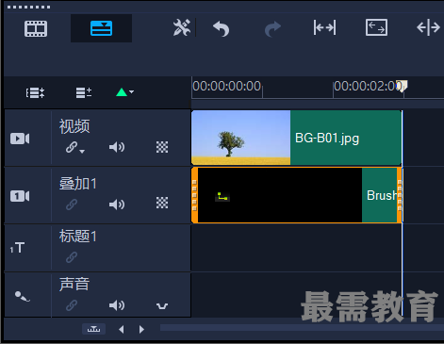The image size is (444, 344).
Task: Click the split arrows icon at toolbar right
Action: [428, 27]
